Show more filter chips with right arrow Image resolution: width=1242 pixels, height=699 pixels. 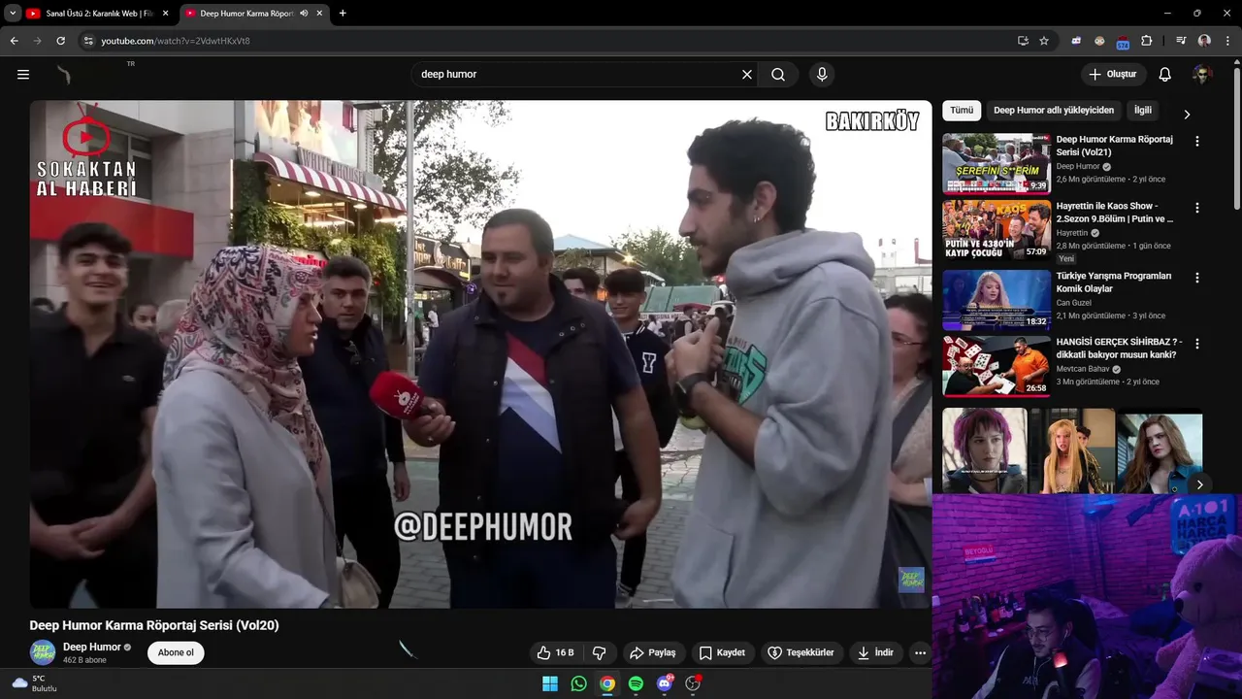point(1186,115)
